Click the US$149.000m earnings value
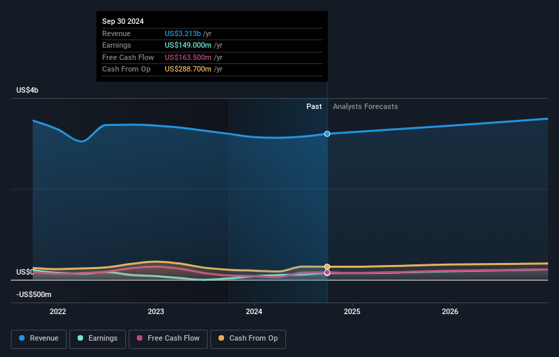The width and height of the screenshot is (559, 357). click(188, 45)
